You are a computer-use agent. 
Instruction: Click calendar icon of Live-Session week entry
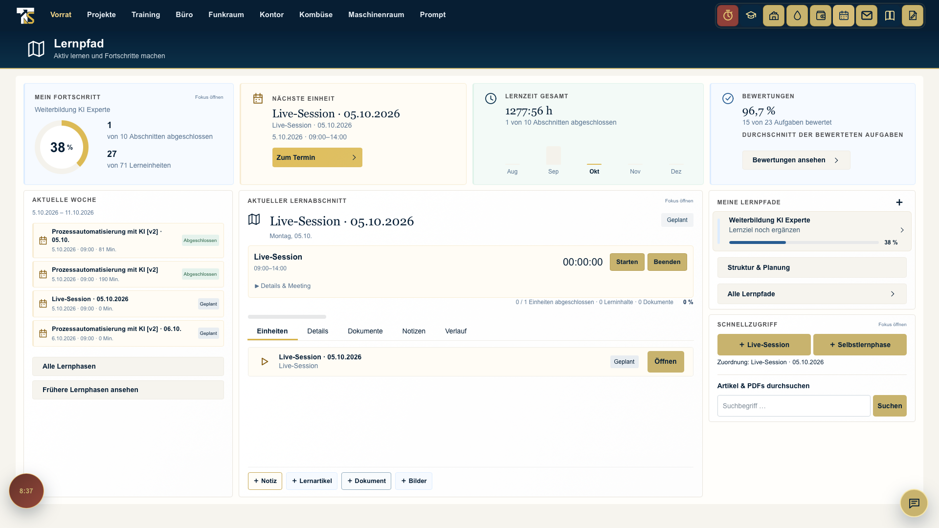point(43,304)
